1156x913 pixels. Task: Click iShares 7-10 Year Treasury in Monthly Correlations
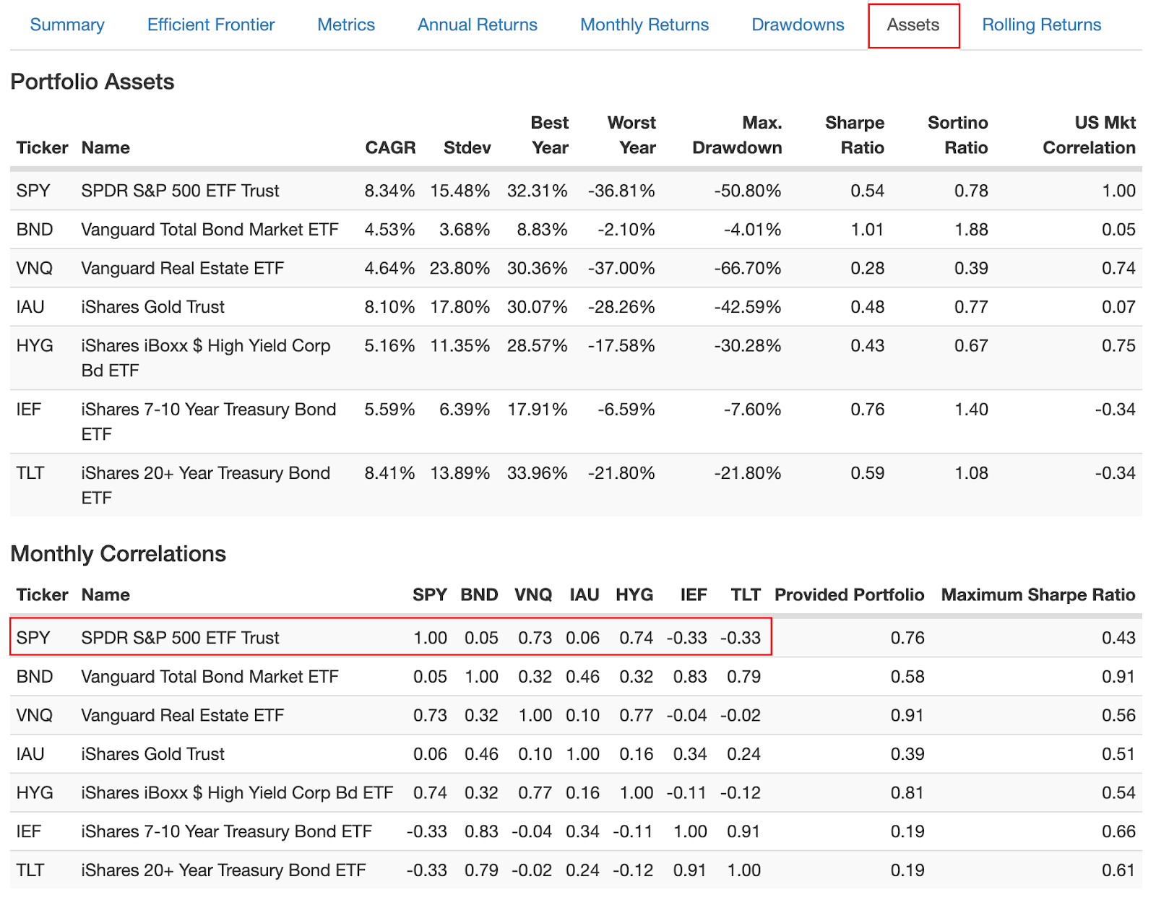click(226, 831)
